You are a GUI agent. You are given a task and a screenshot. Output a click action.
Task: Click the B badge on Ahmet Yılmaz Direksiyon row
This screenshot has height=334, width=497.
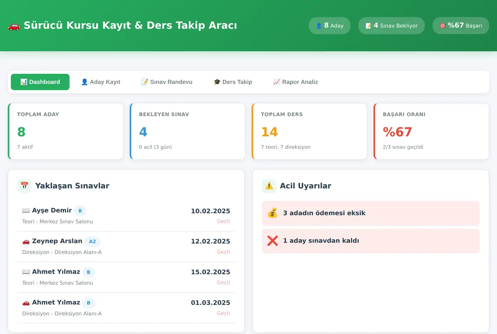[x=89, y=303]
